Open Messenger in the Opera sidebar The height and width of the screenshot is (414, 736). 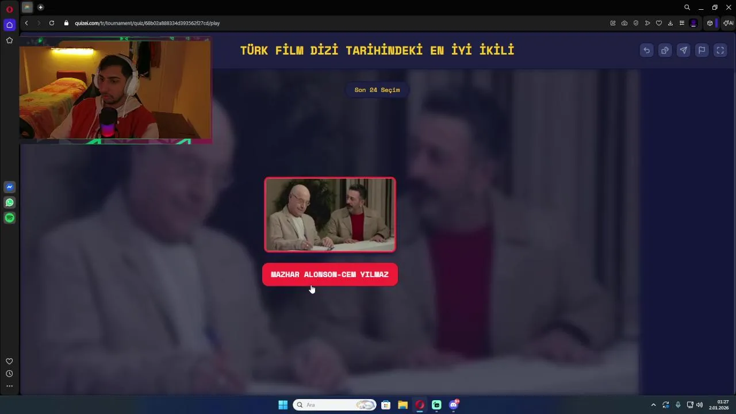(x=9, y=187)
